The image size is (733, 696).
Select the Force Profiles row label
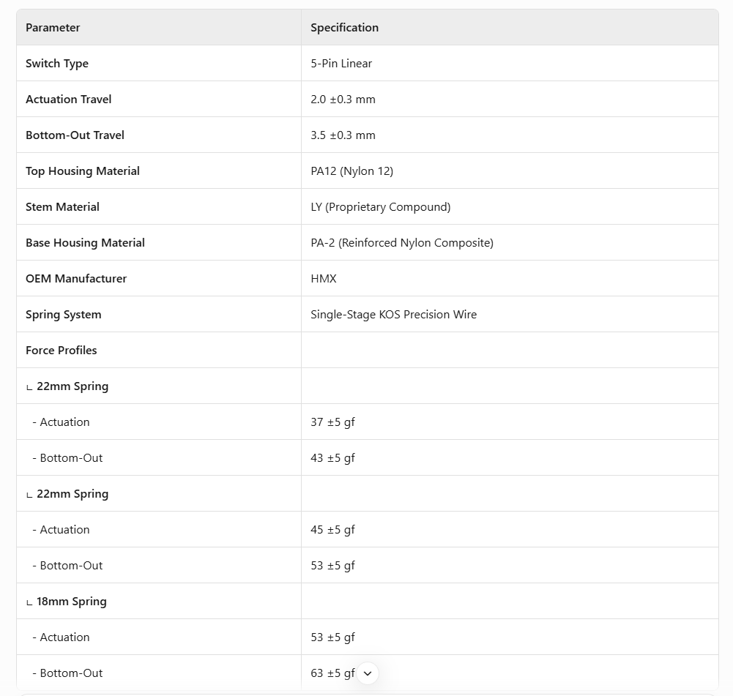click(x=62, y=351)
